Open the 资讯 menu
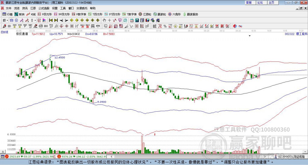 click(x=25, y=8)
